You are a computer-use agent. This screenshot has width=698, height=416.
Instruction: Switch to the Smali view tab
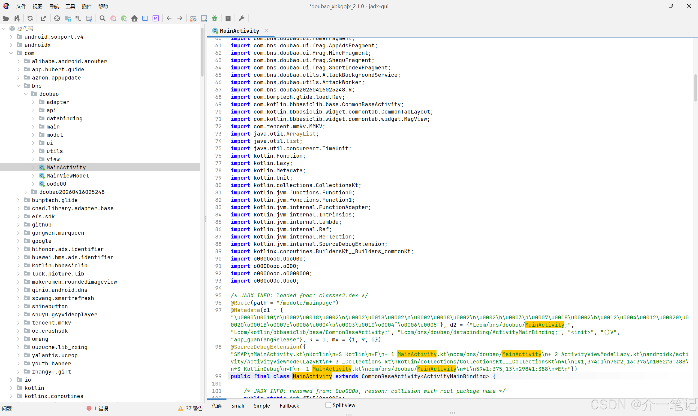[238, 406]
